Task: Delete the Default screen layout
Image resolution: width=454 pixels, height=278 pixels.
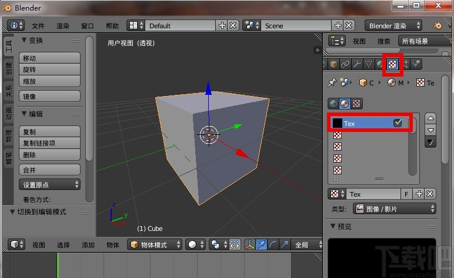Action: 233,25
